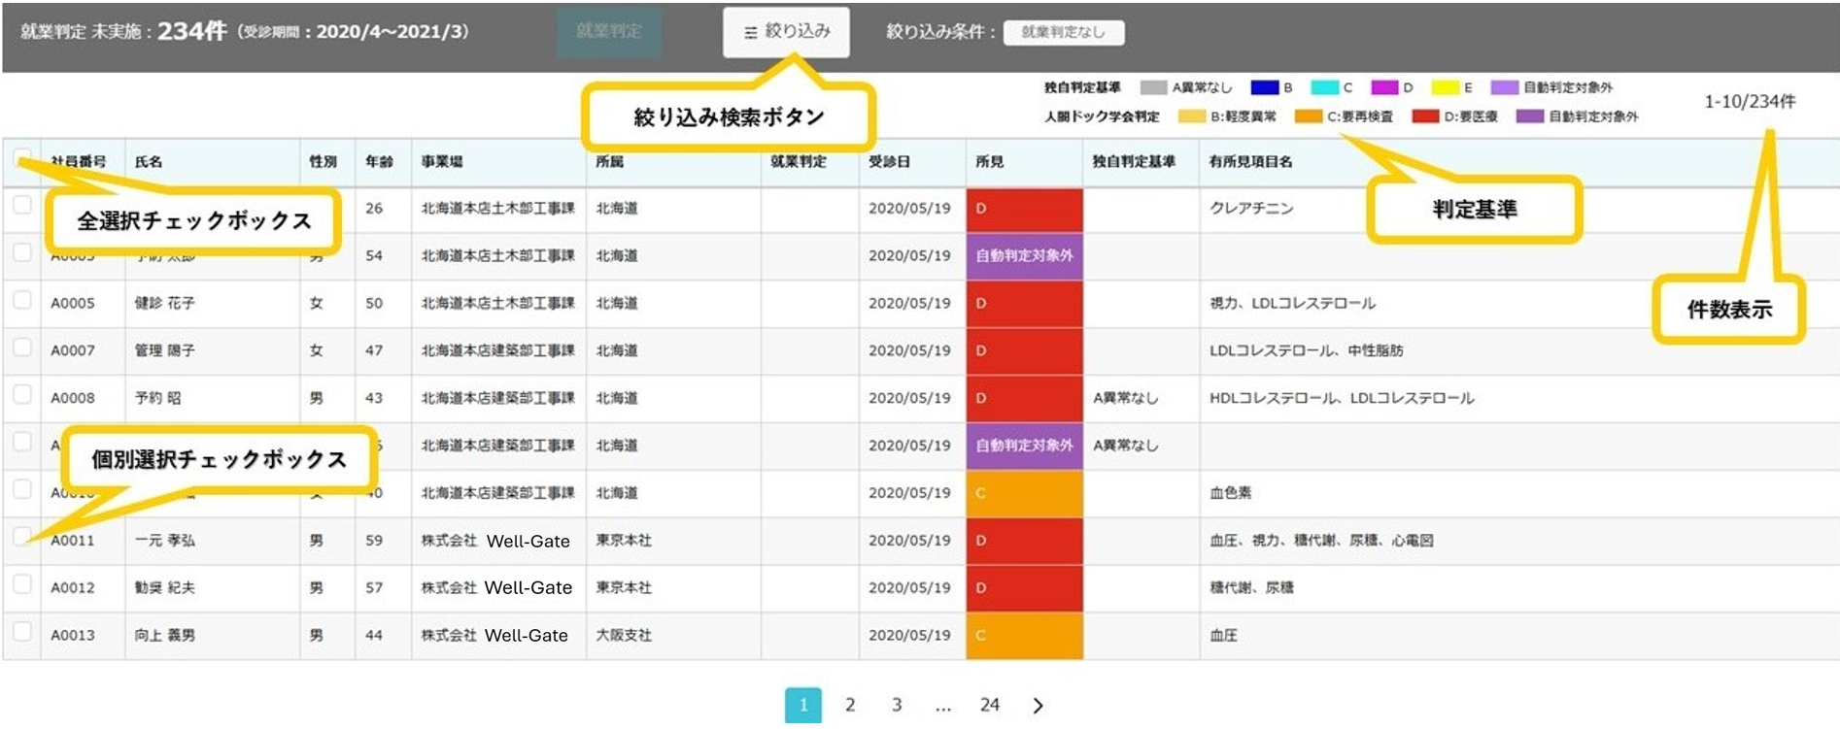1840x729 pixels.
Task: Open the 絞り込み filter search button
Action: [786, 32]
